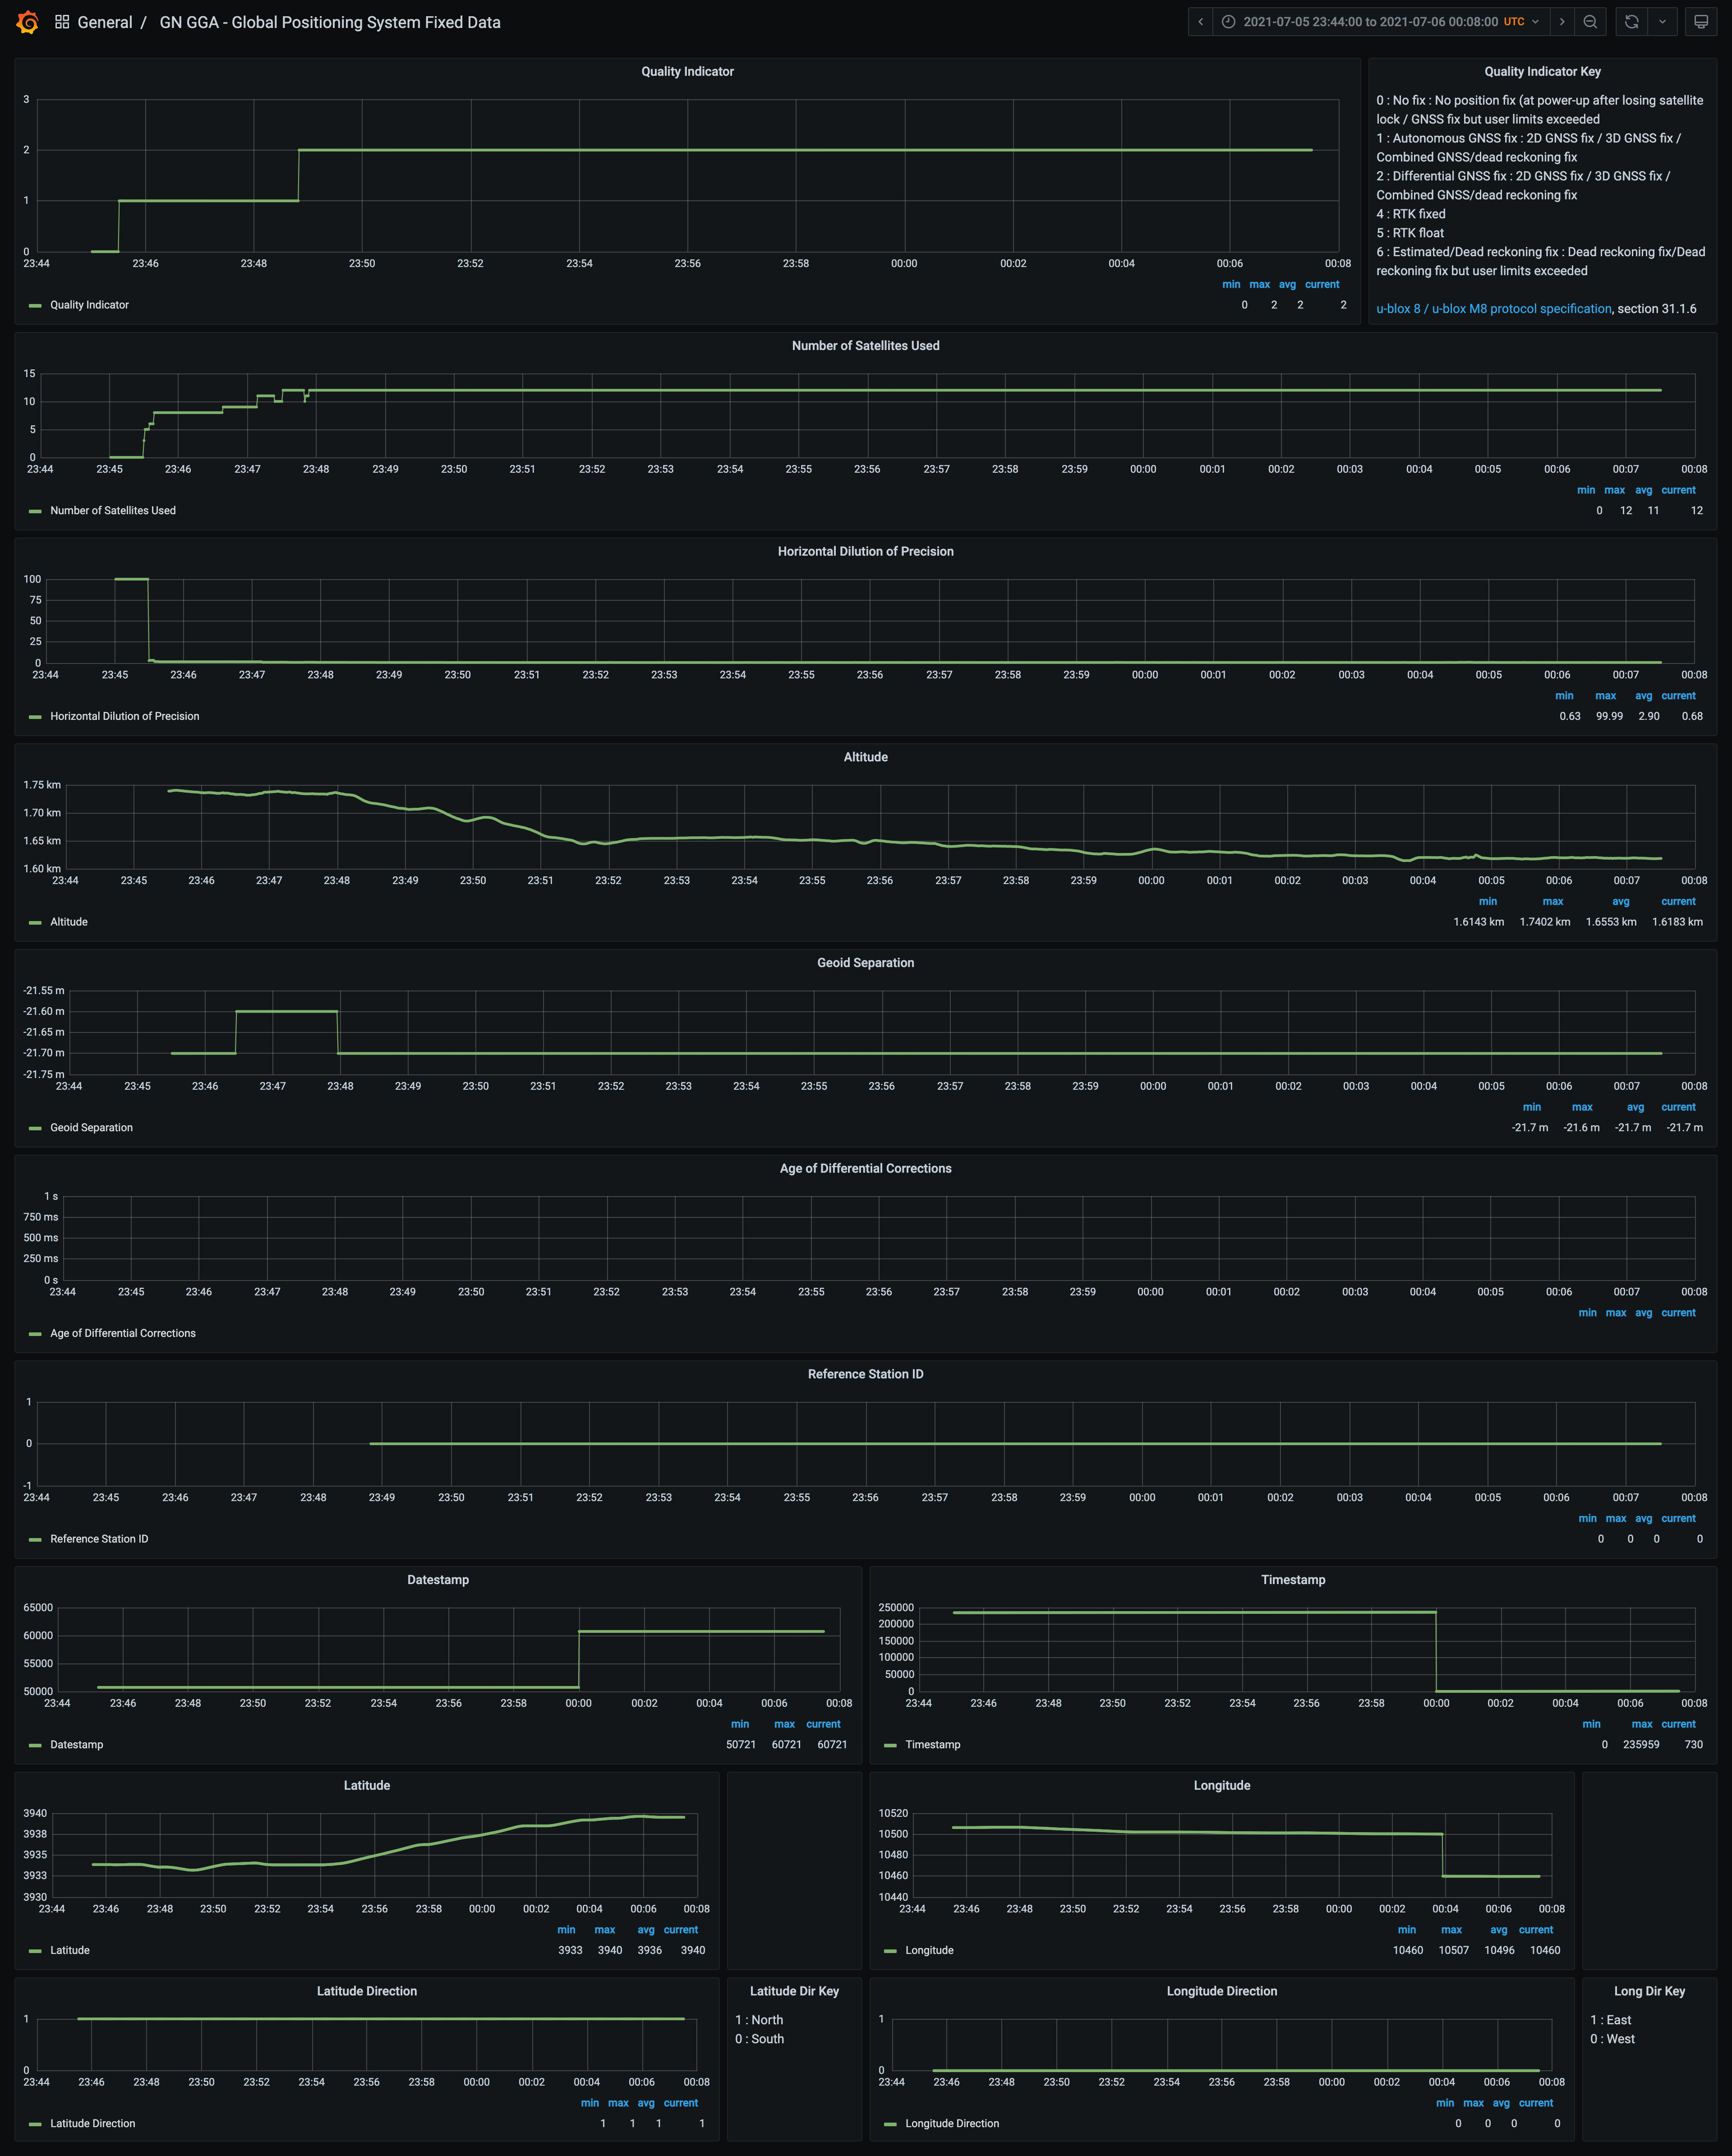This screenshot has width=1732, height=2156.
Task: Click the clock icon in time picker
Action: pos(1228,22)
